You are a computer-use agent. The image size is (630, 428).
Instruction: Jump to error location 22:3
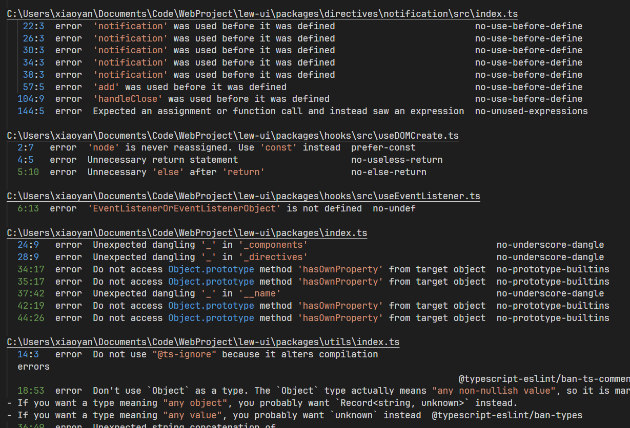[x=33, y=26]
